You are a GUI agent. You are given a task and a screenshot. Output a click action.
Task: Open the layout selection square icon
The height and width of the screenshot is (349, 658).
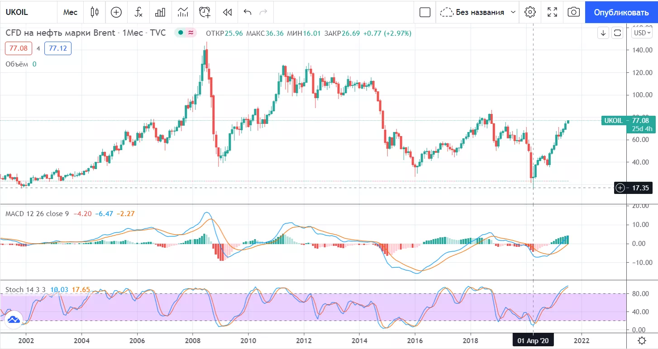coord(425,12)
